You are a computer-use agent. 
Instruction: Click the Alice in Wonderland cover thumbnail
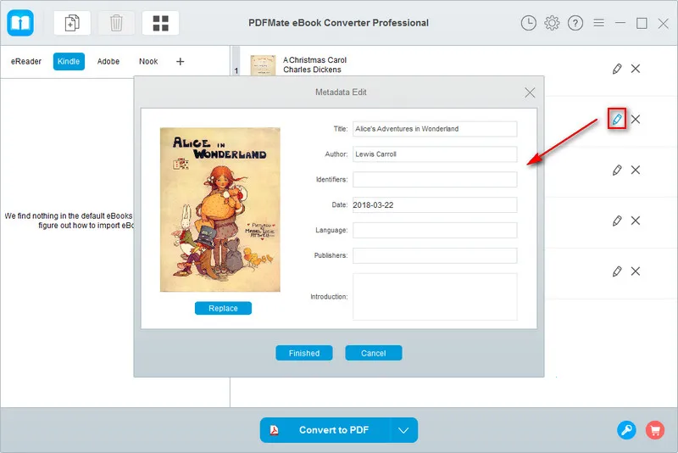pos(220,210)
